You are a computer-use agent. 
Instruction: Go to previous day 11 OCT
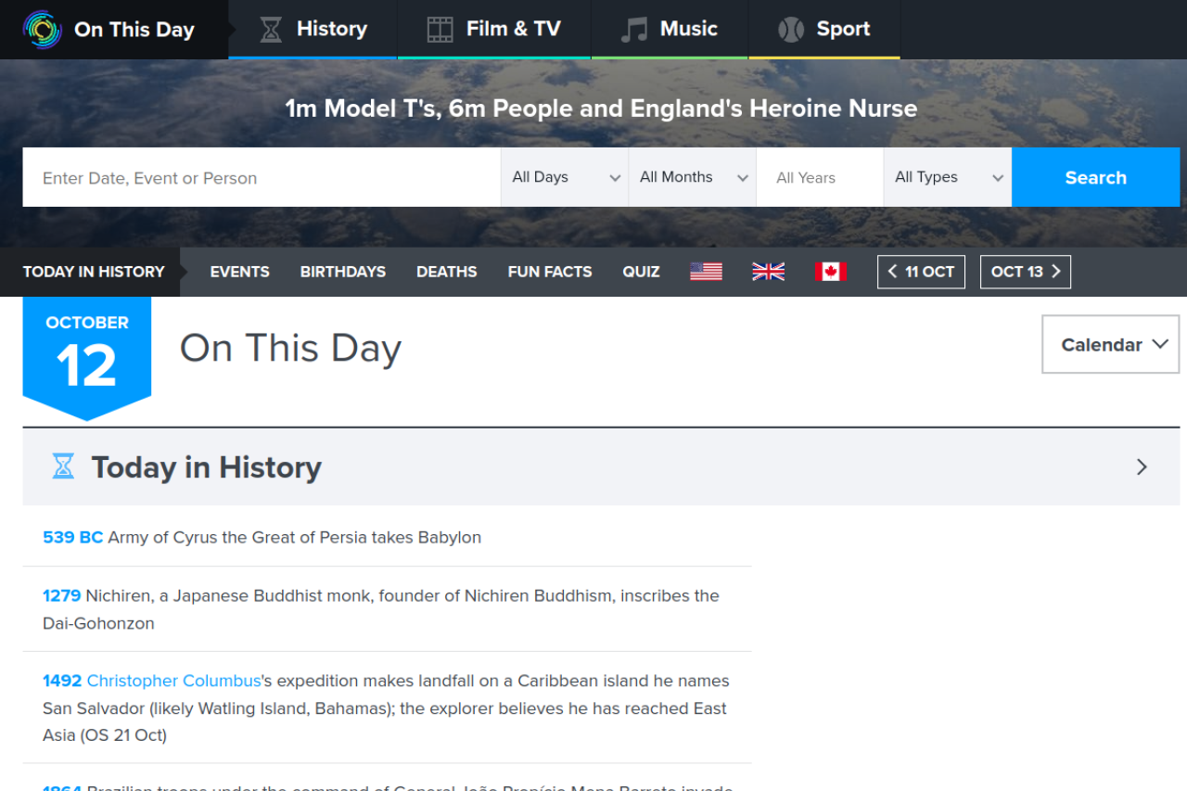[921, 272]
